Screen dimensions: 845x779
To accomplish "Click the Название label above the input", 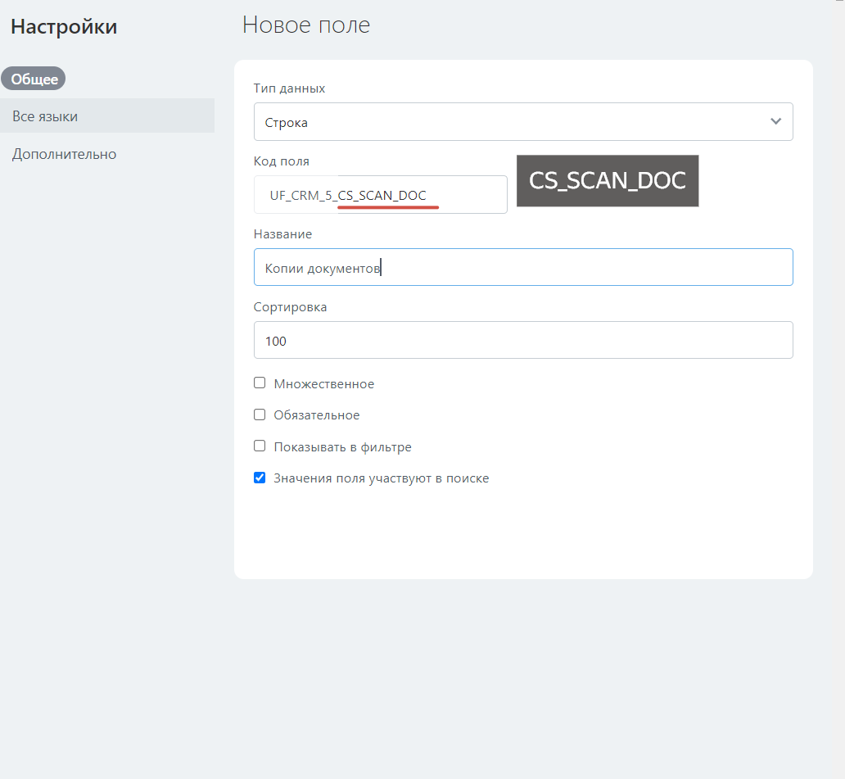I will coord(282,234).
